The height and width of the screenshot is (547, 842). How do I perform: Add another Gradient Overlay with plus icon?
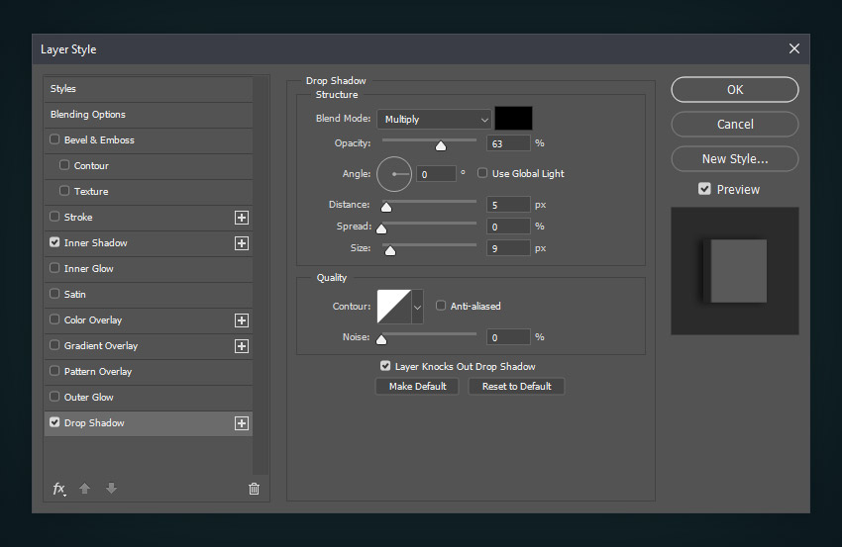click(x=242, y=346)
